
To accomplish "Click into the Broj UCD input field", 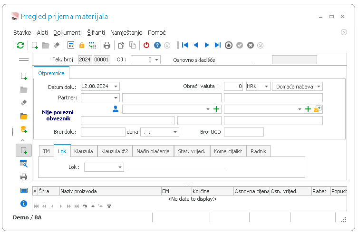I will (243, 132).
